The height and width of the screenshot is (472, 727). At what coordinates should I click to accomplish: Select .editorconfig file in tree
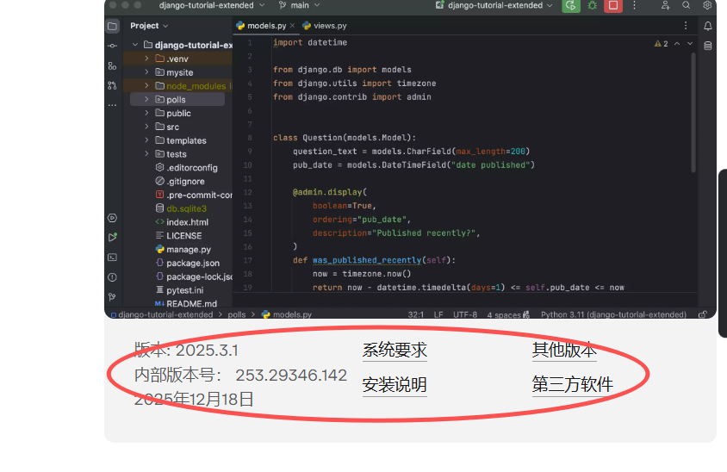coord(186,167)
